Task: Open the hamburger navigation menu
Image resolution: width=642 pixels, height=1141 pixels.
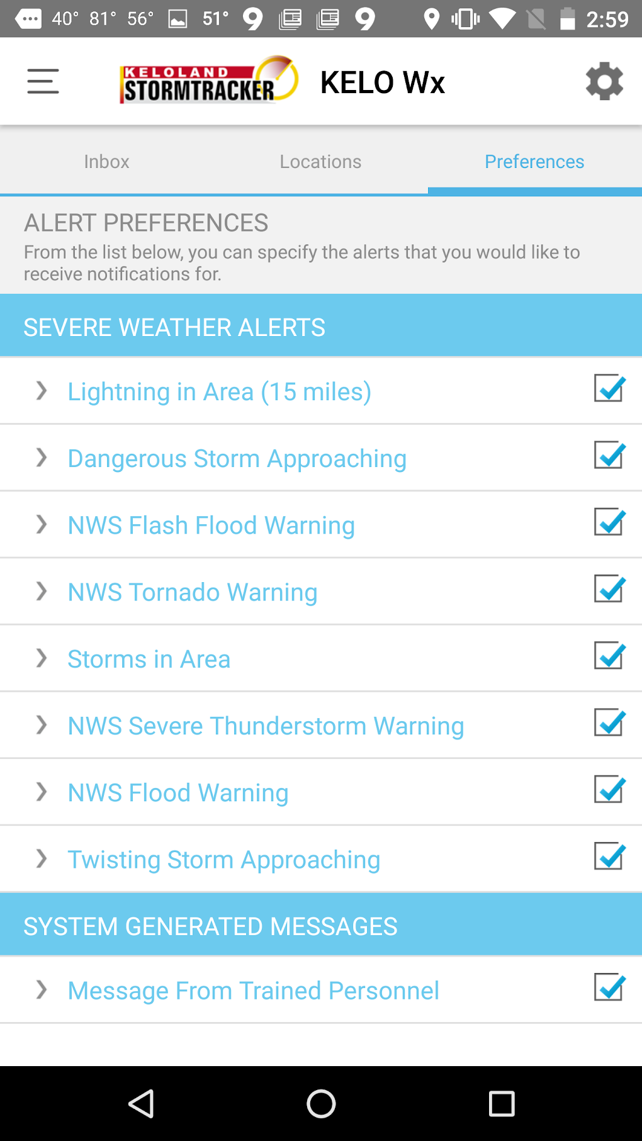Action: [x=43, y=82]
